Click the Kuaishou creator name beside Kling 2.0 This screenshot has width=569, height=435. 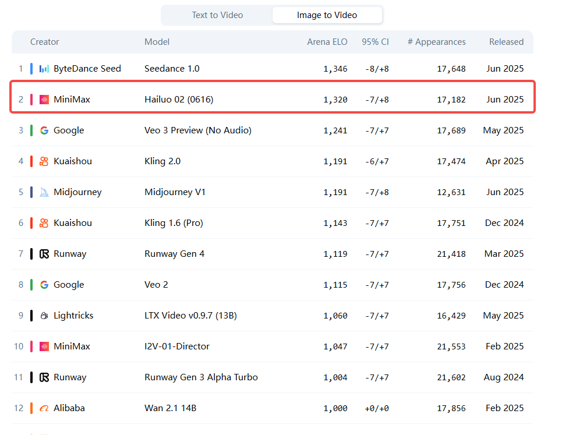click(x=73, y=161)
